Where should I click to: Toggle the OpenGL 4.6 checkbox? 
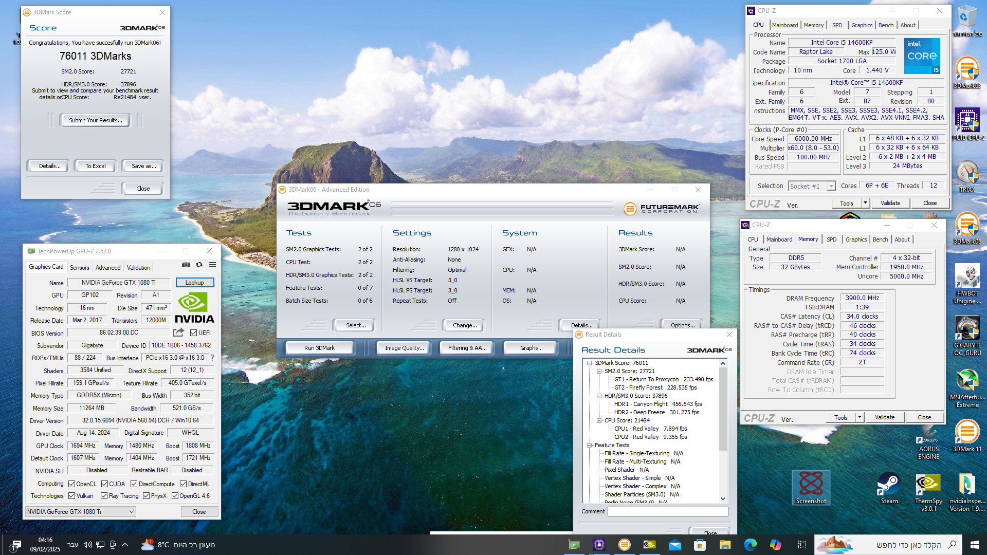point(175,496)
